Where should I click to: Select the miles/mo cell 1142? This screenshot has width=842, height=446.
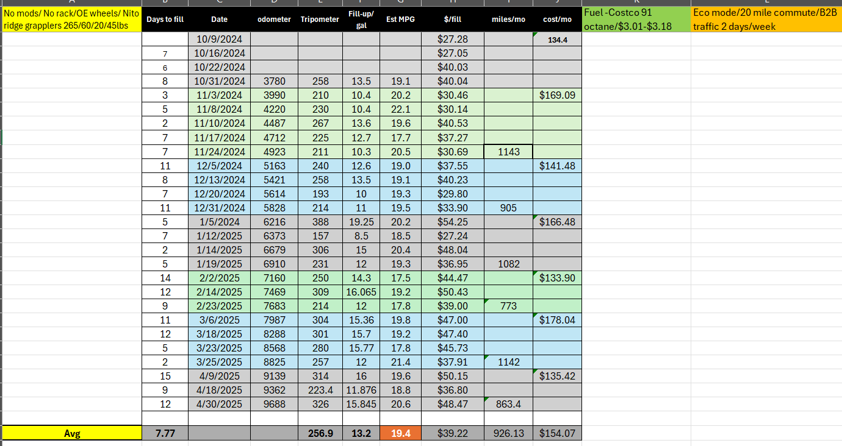[508, 362]
